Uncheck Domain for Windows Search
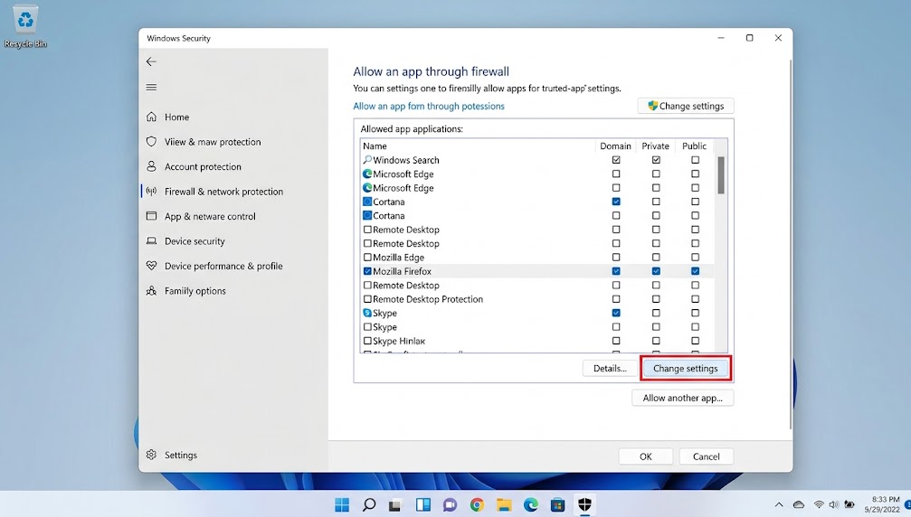The image size is (911, 517). click(x=616, y=160)
